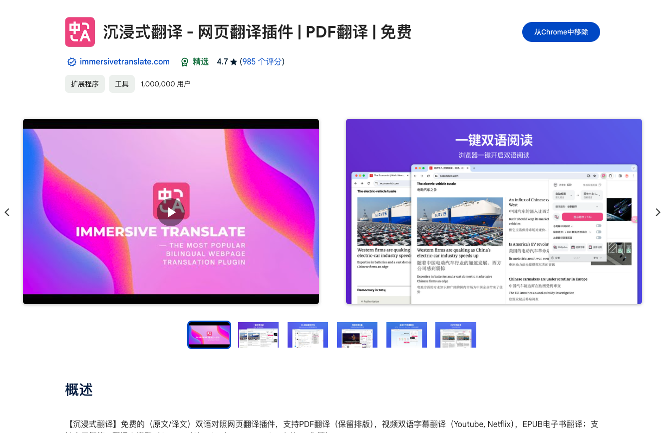Open the immersivetranslate.com publisher link
Screen dimensions: 672x433
tap(125, 62)
